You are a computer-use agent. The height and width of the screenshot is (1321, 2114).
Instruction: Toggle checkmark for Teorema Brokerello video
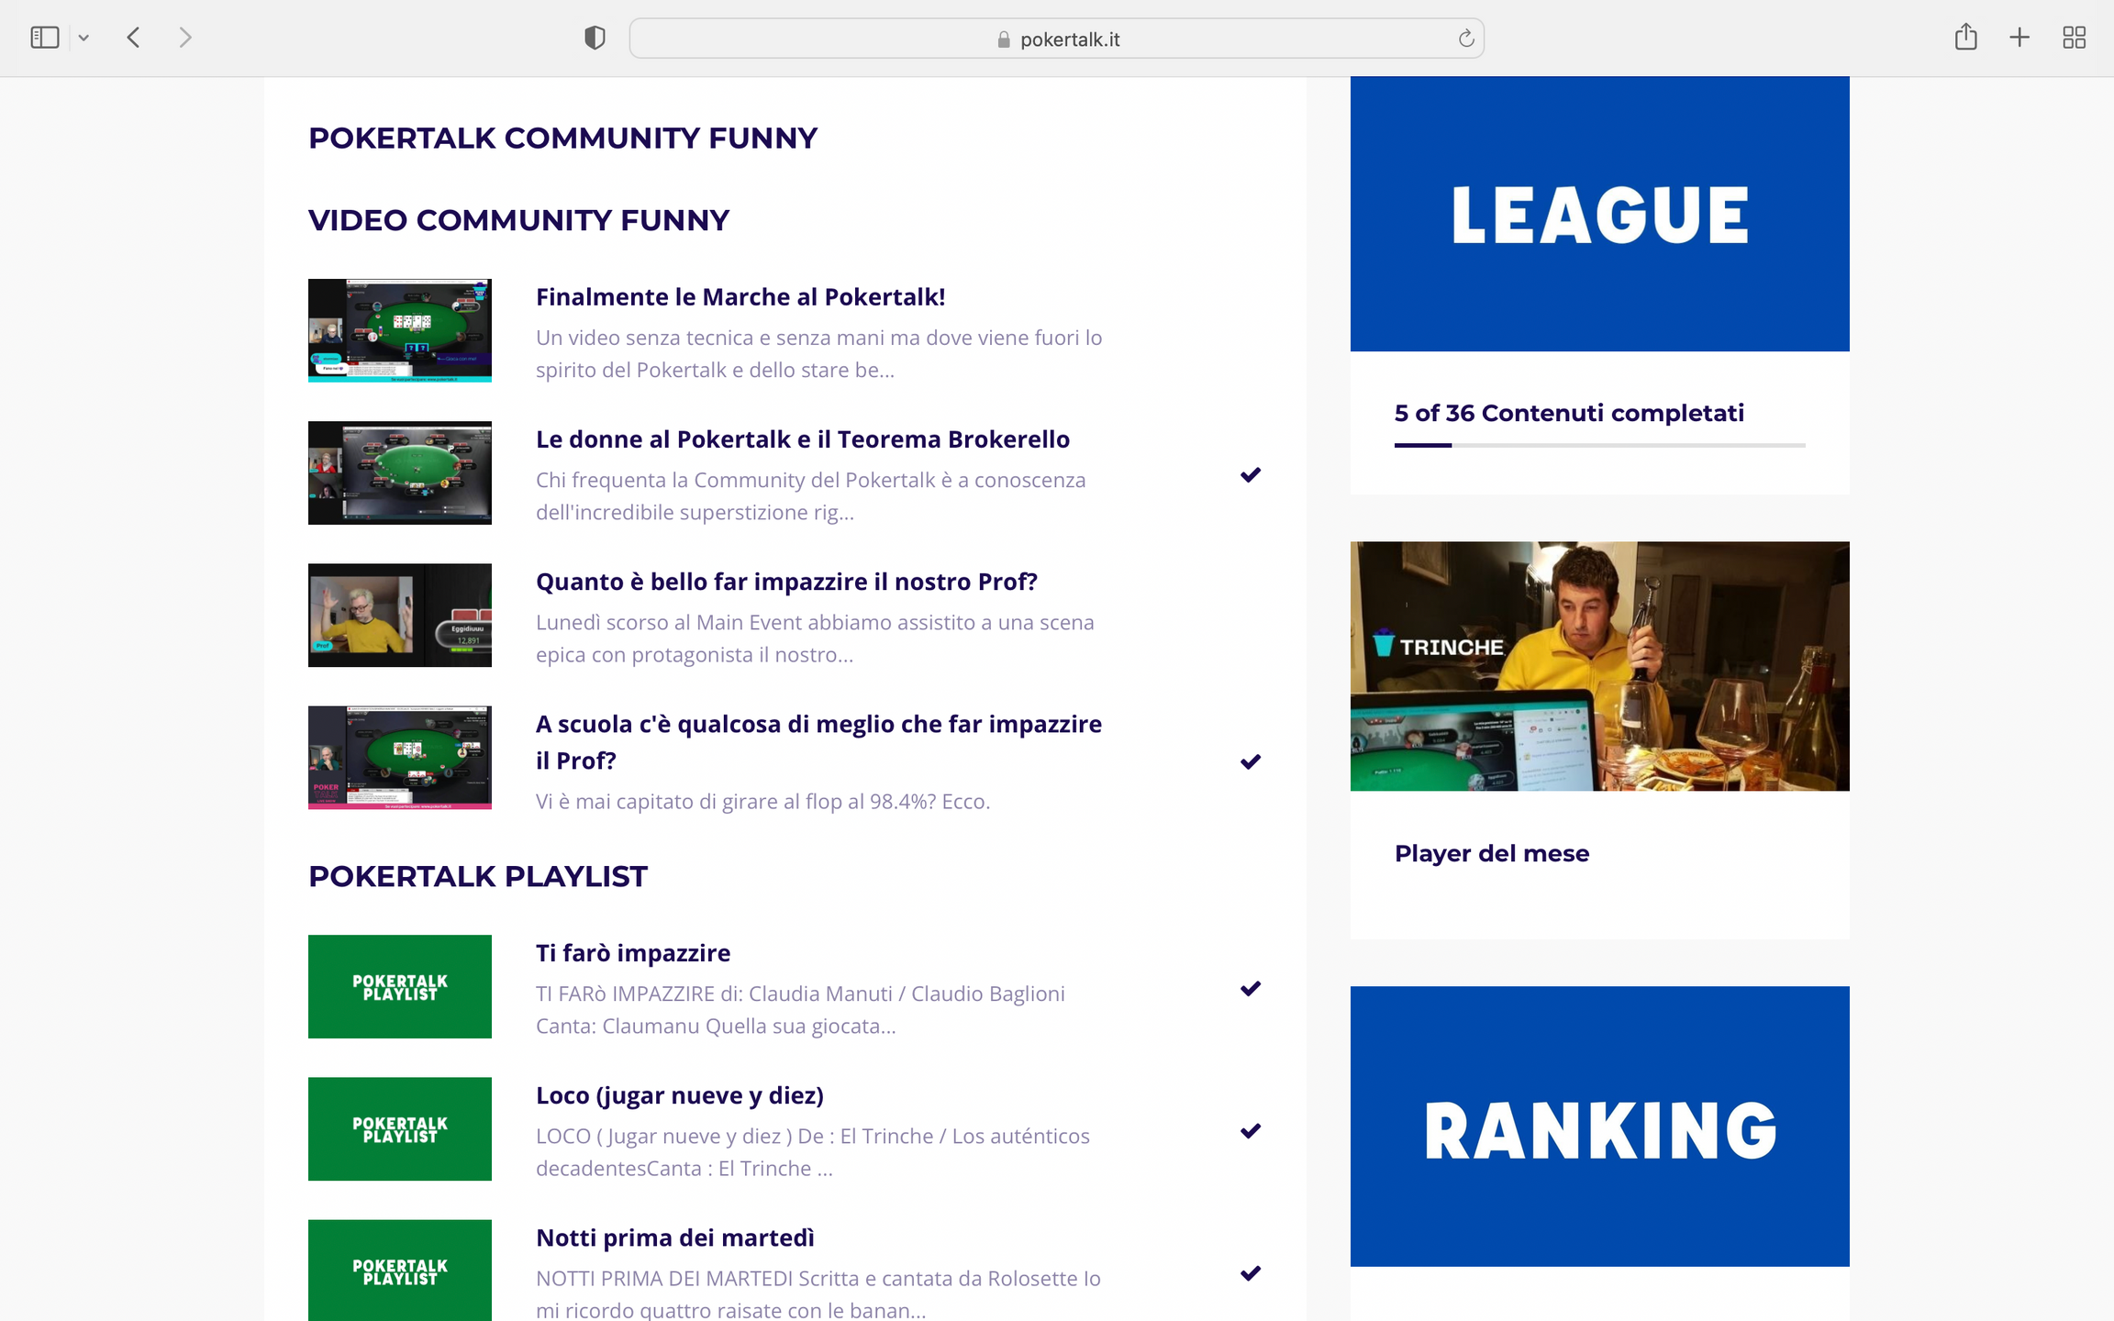pyautogui.click(x=1250, y=474)
